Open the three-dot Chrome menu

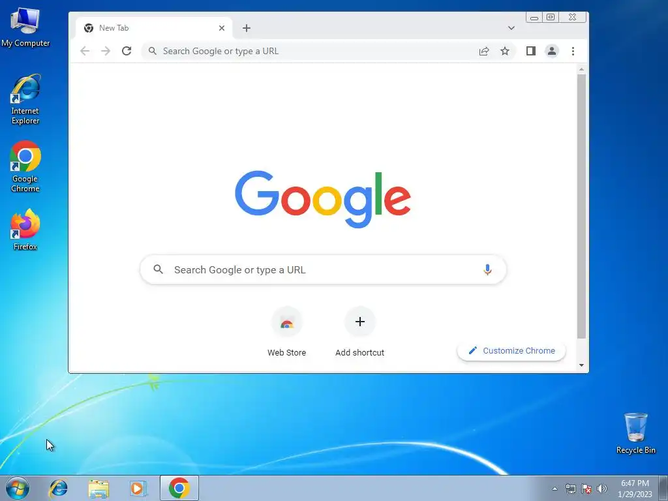point(573,51)
